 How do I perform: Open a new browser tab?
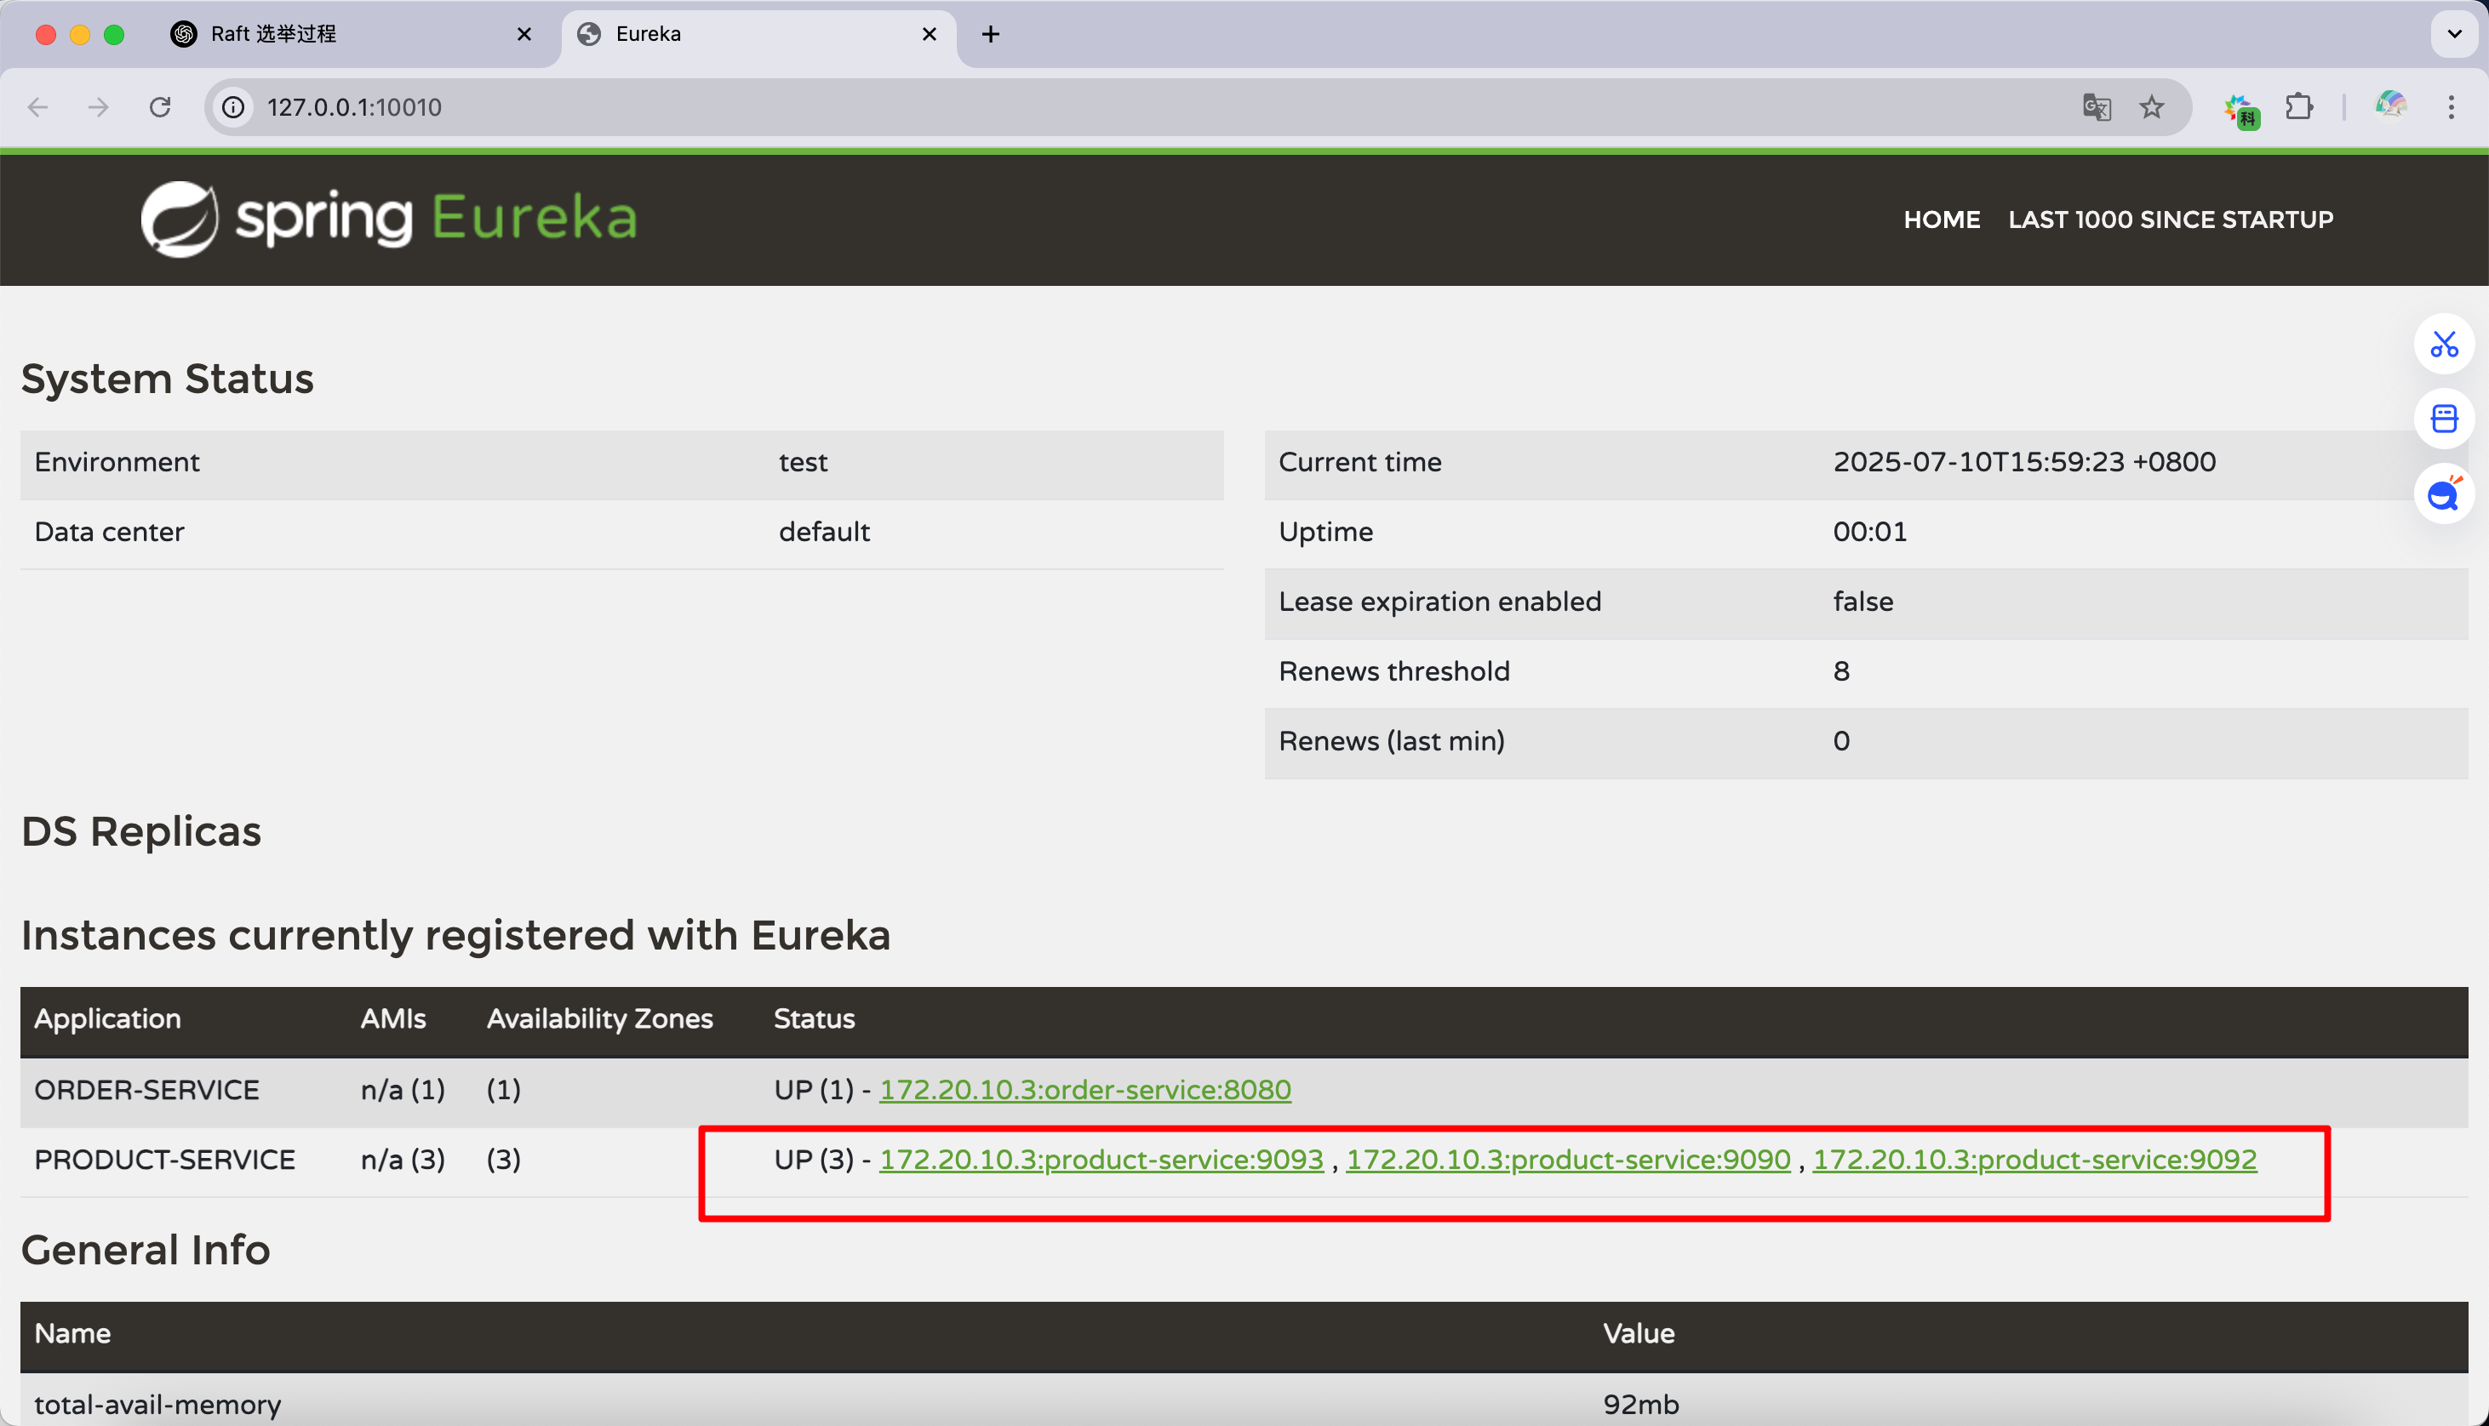[990, 34]
